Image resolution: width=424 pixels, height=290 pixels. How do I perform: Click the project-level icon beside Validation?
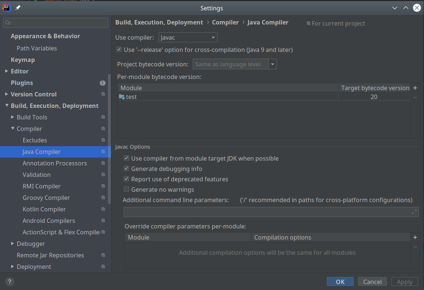tap(103, 175)
